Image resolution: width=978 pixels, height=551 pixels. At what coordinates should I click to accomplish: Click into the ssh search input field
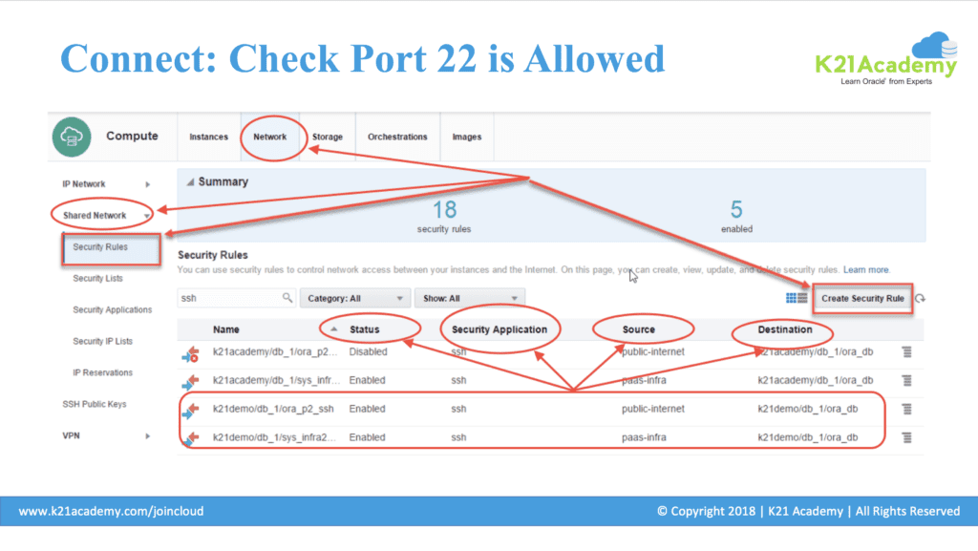[x=229, y=298]
